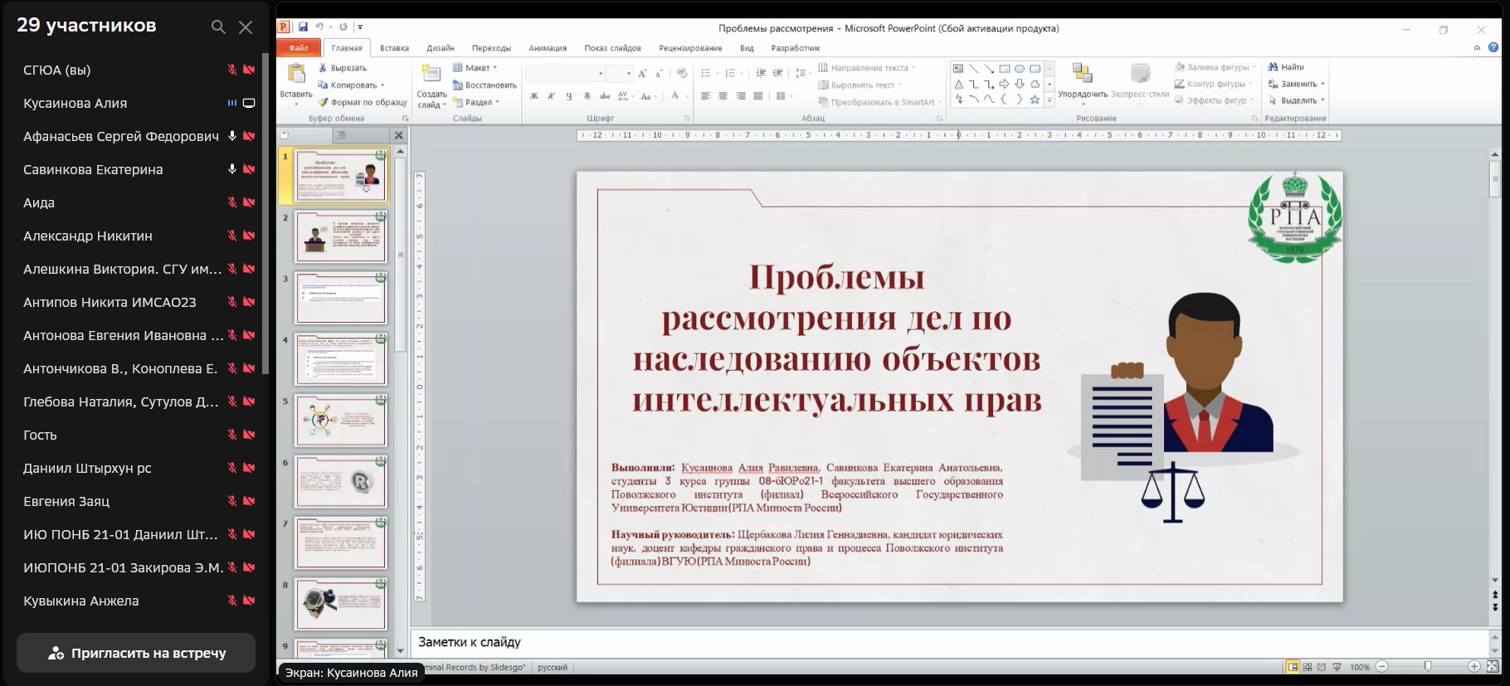Switch to the Анимация tab

(548, 48)
